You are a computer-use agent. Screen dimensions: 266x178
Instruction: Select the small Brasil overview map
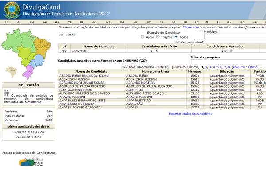(x=12, y=72)
